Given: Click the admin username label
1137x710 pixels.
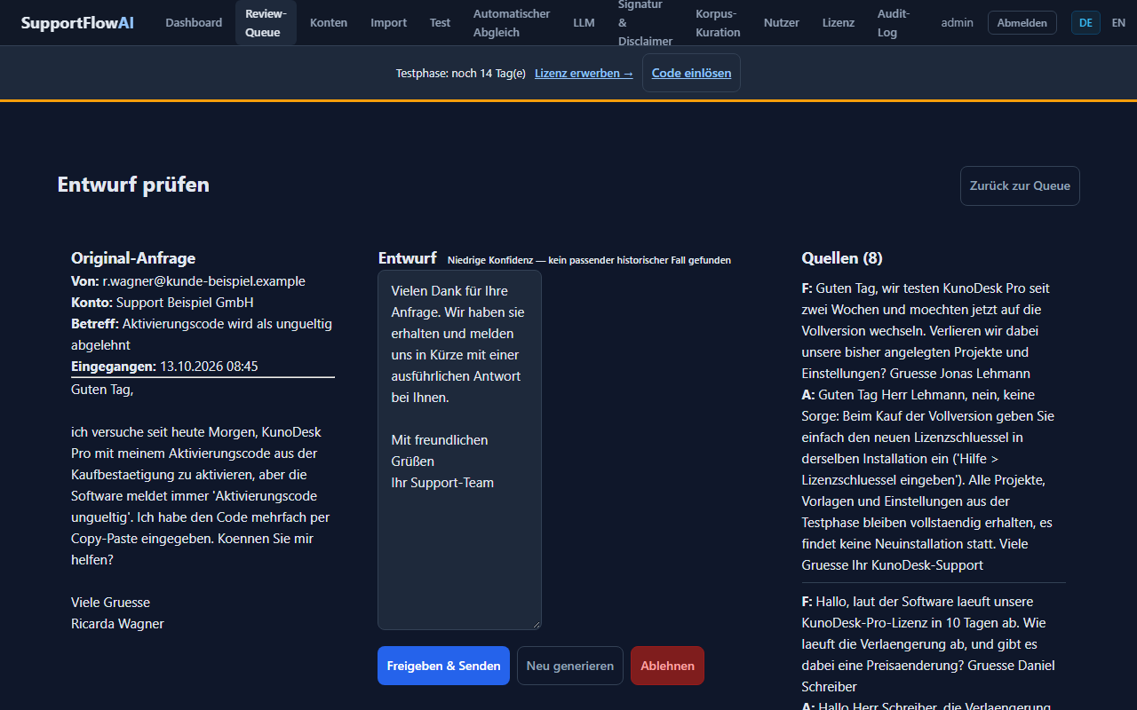Looking at the screenshot, I should click(958, 23).
